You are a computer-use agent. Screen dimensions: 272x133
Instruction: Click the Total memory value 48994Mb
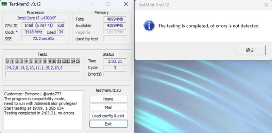(x=115, y=19)
